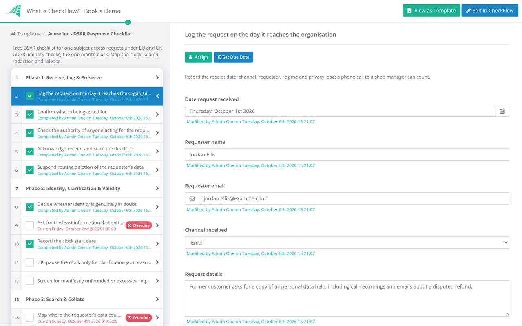Image resolution: width=522 pixels, height=326 pixels.
Task: Click the Overdue badge on task 9
Action: pyautogui.click(x=139, y=225)
